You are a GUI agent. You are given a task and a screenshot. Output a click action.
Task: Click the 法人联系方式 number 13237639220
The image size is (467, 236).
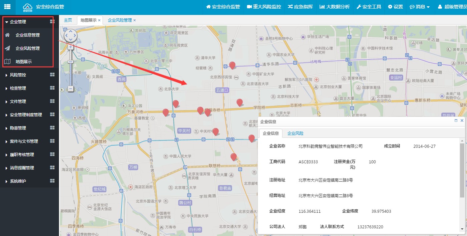point(370,227)
